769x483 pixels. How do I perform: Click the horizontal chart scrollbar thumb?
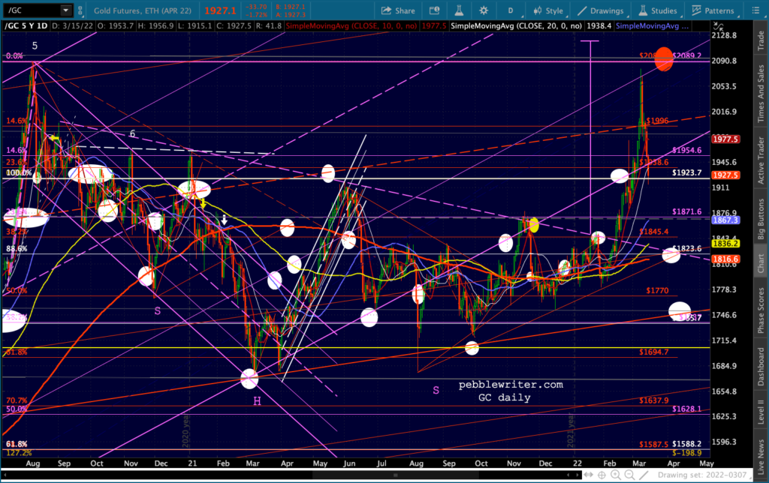[x=395, y=475]
